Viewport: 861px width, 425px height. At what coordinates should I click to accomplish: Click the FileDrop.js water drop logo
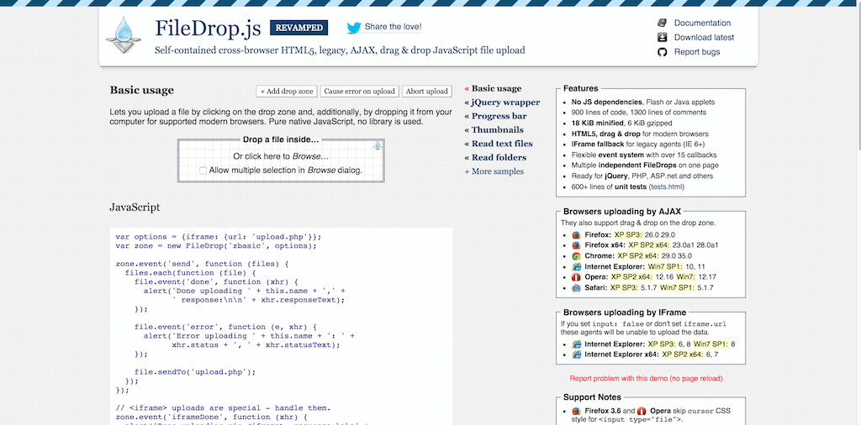(123, 34)
